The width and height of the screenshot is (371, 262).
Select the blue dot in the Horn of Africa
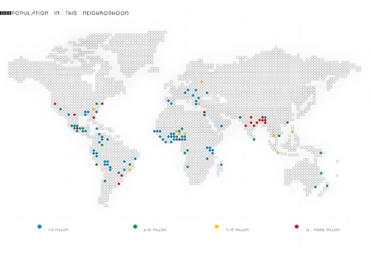click(222, 126)
